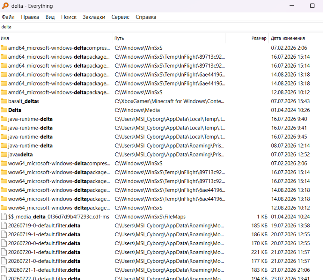Select amd64_microsoft-windows-deltacompres... folder name

[59, 48]
